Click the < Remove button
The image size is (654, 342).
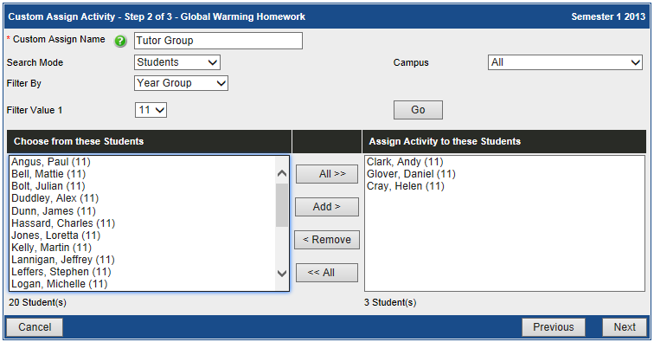(x=327, y=240)
